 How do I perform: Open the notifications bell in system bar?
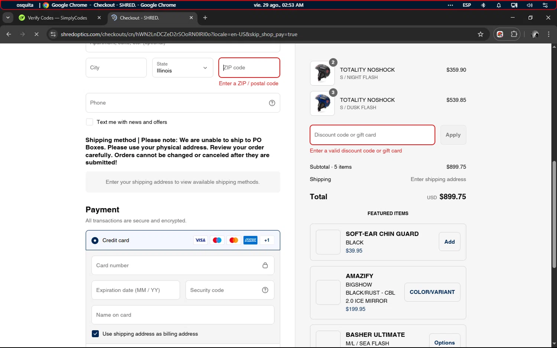(x=499, y=5)
